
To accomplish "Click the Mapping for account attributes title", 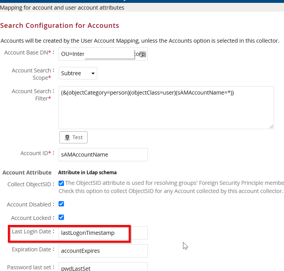I will click(62, 8).
